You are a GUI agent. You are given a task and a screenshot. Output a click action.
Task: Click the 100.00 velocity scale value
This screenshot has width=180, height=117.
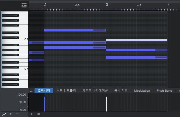point(22,95)
